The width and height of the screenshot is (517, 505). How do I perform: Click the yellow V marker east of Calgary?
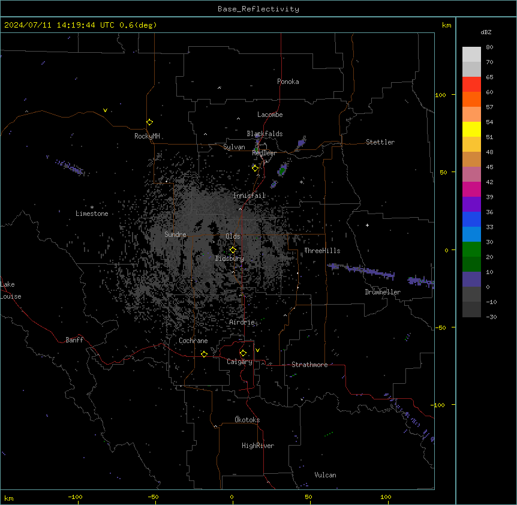257,350
